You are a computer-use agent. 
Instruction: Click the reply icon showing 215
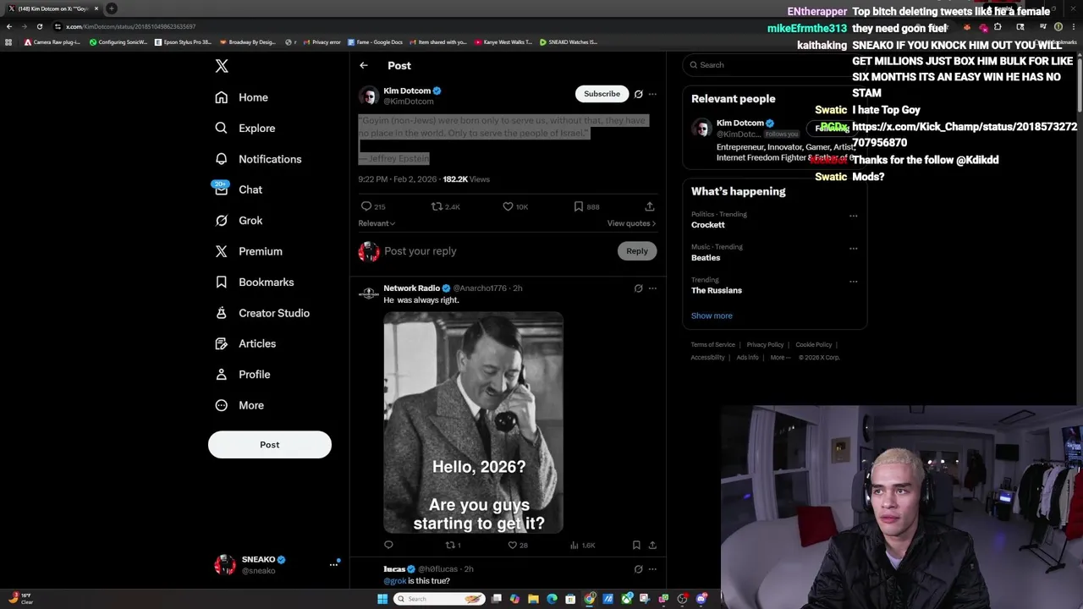pyautogui.click(x=366, y=206)
